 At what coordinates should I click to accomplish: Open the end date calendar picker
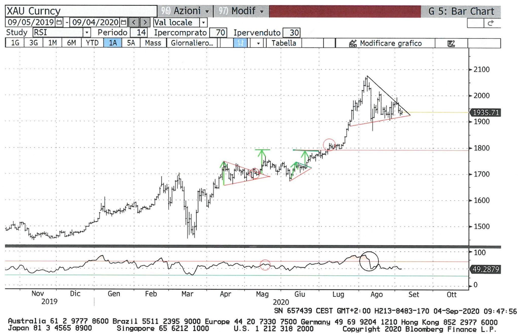pyautogui.click(x=123, y=22)
